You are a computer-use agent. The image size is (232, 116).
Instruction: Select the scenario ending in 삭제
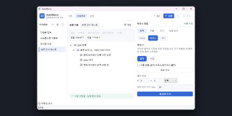(x=52, y=44)
